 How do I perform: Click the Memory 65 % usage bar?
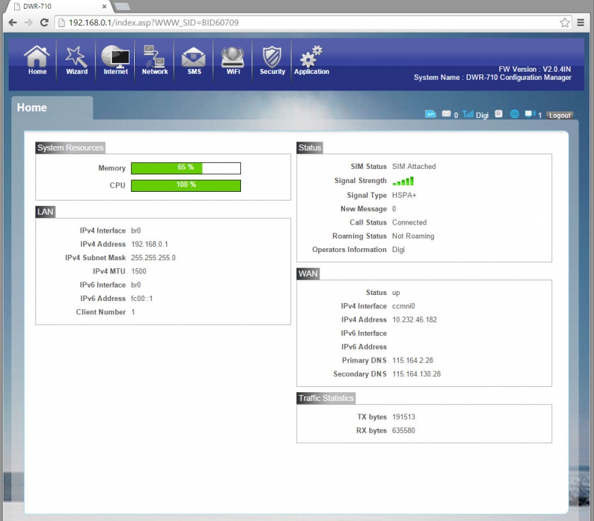point(186,168)
